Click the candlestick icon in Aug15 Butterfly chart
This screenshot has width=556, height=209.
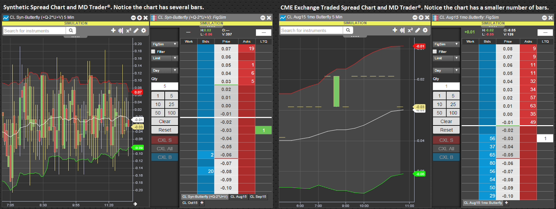pos(402,30)
